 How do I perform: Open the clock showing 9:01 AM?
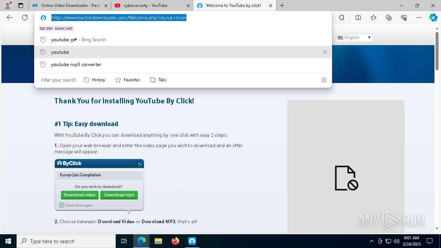(x=411, y=241)
